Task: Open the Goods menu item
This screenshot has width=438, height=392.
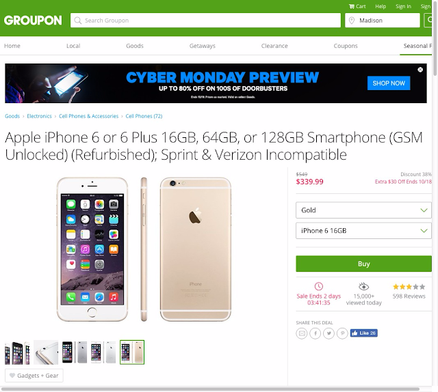Action: [135, 46]
